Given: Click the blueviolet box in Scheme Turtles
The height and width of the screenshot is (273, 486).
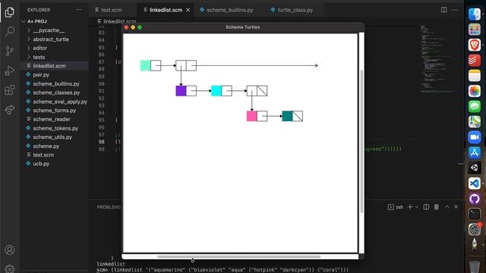Looking at the screenshot, I should coord(181,91).
